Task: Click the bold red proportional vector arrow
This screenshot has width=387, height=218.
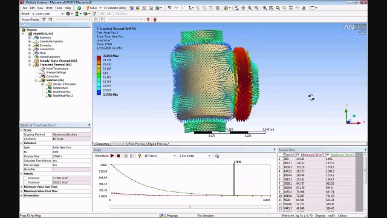Action: pos(155,19)
